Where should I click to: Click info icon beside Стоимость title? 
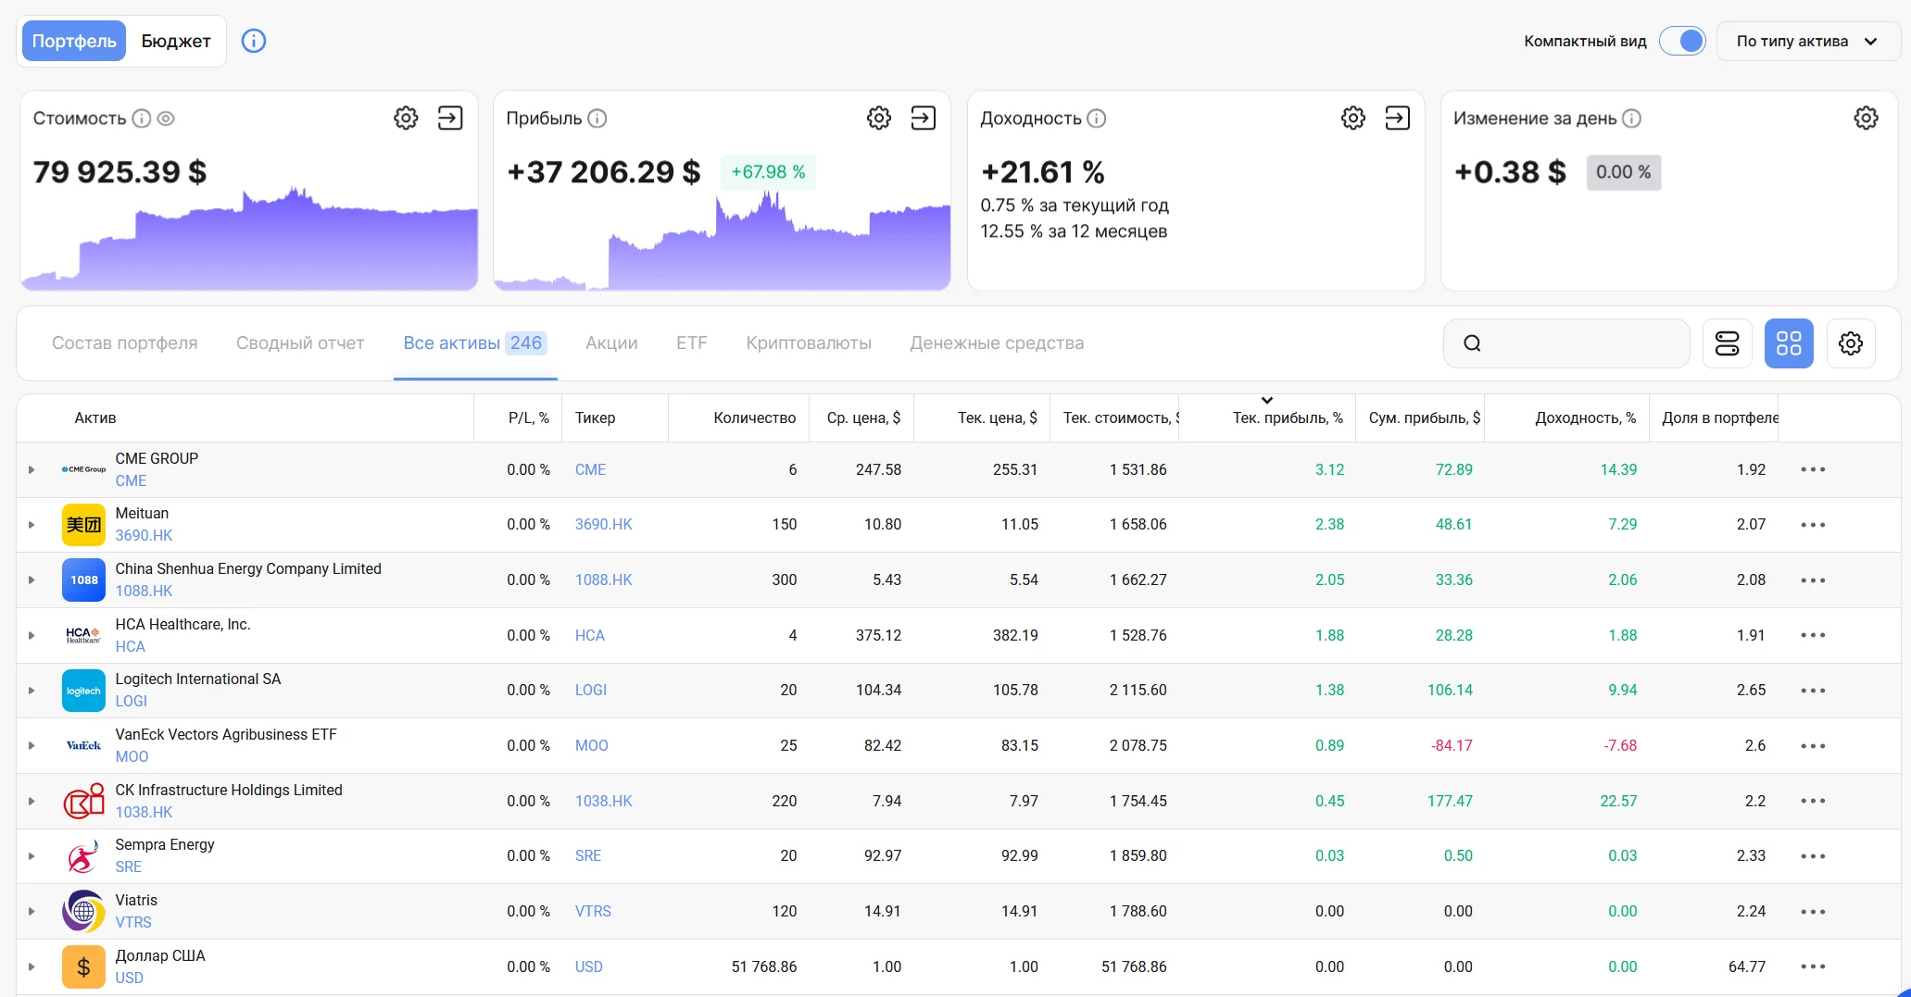pyautogui.click(x=142, y=118)
